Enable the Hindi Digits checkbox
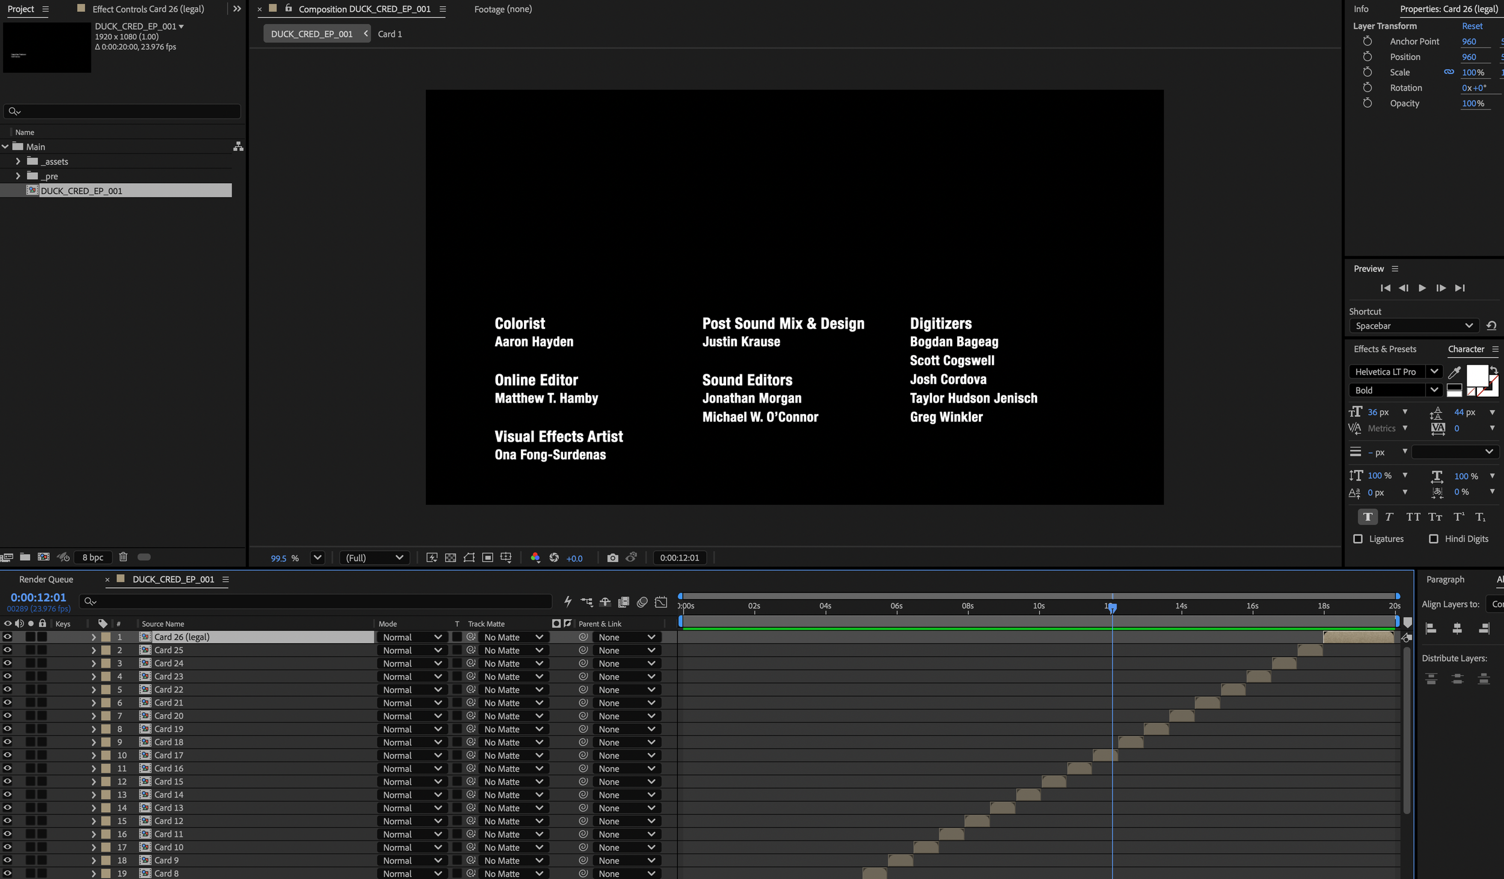1504x879 pixels. coord(1434,539)
